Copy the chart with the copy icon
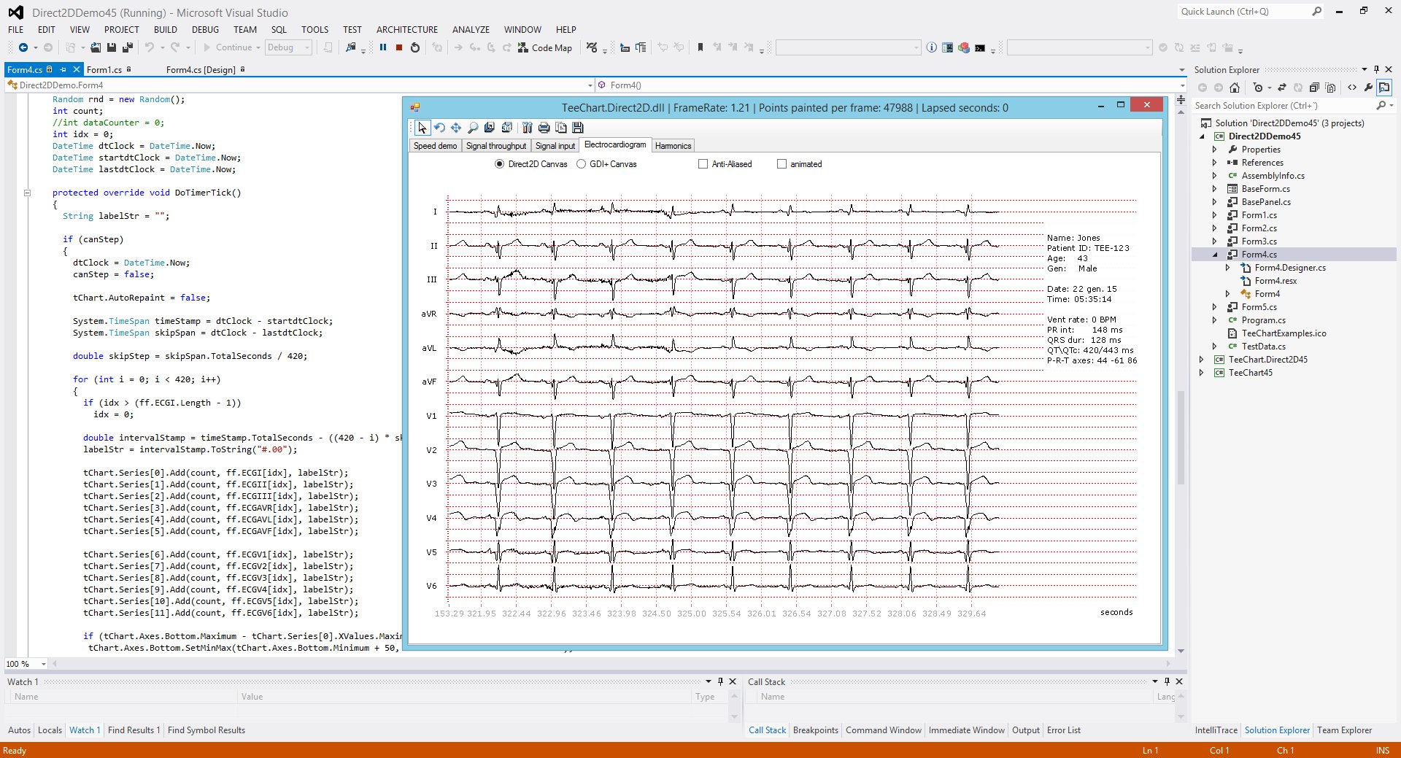This screenshot has height=758, width=1401. 560,128
